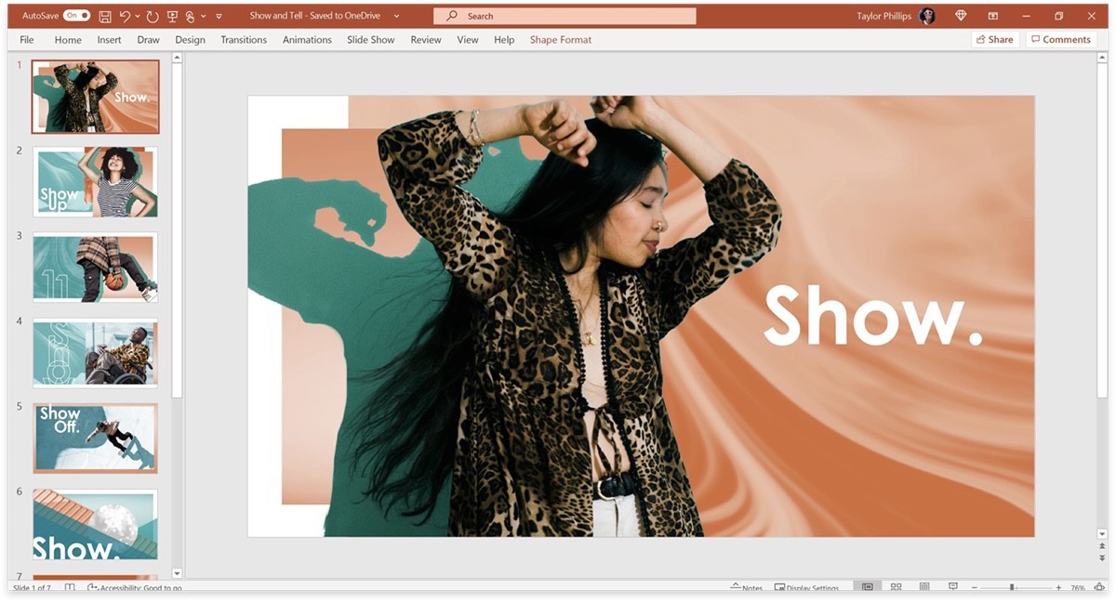
Task: Open the Draw tab
Action: pos(148,40)
